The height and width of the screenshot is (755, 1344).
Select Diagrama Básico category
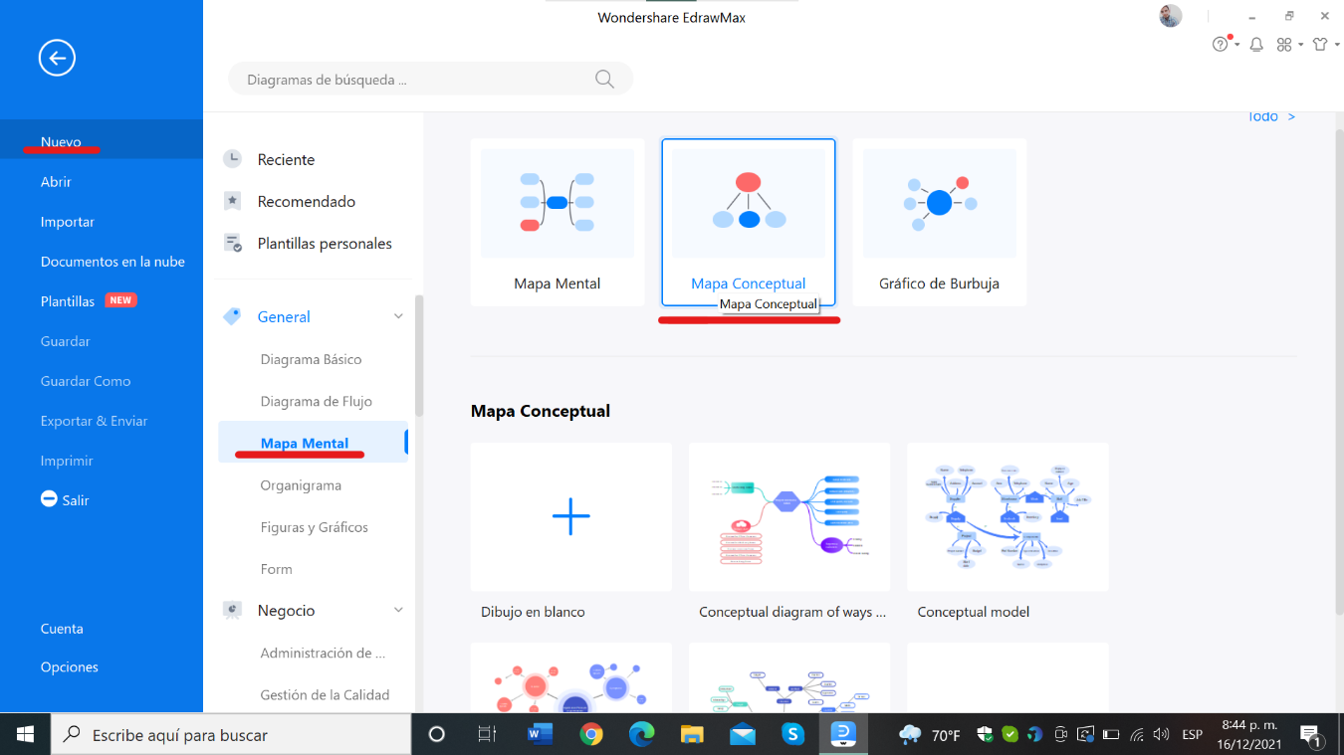pyautogui.click(x=311, y=359)
